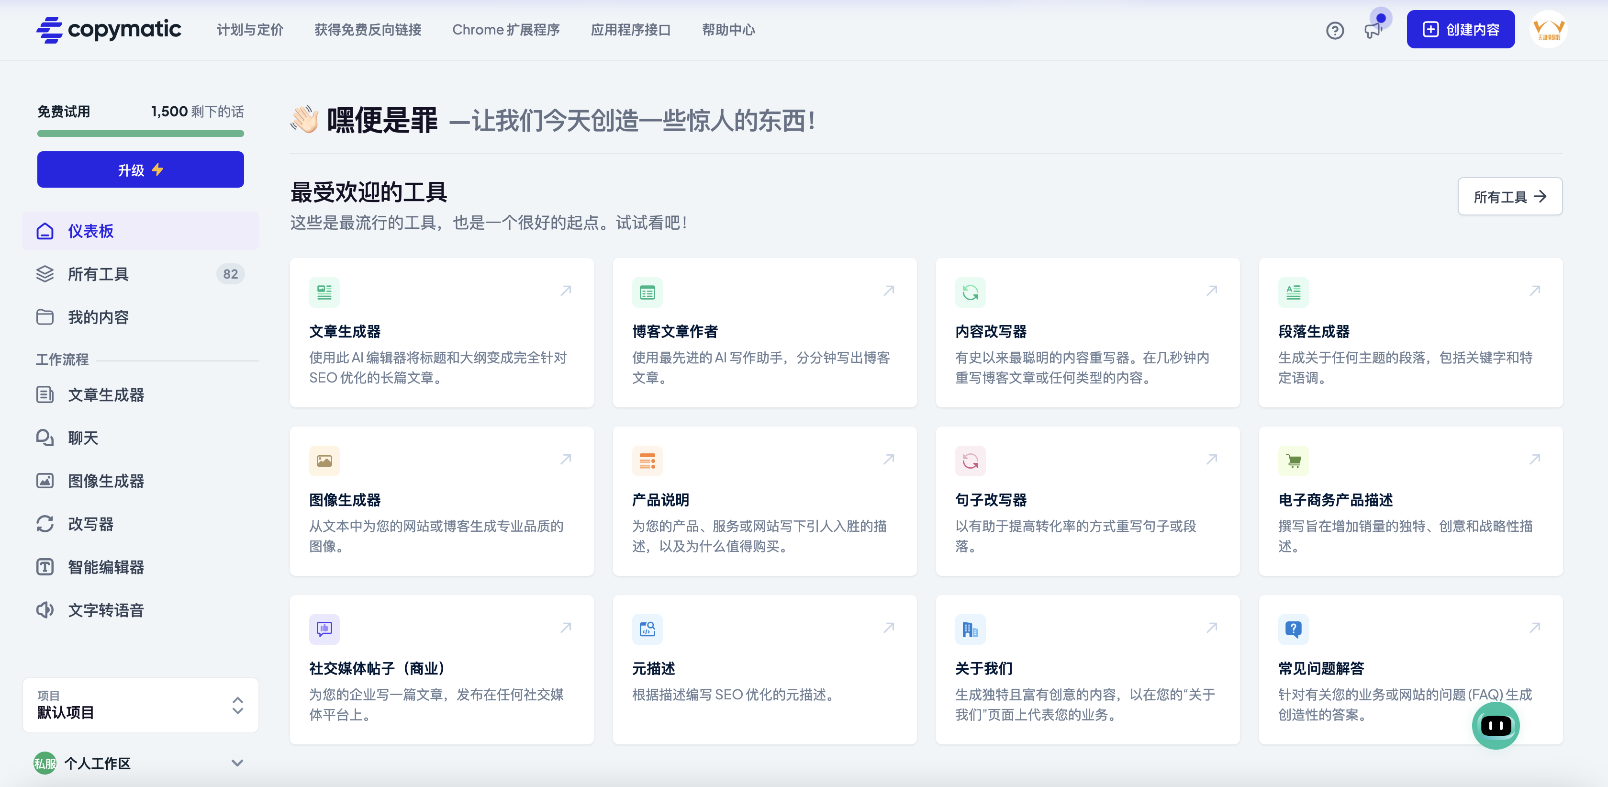Click the 图像生成器 card icon
The image size is (1608, 787).
tap(324, 461)
